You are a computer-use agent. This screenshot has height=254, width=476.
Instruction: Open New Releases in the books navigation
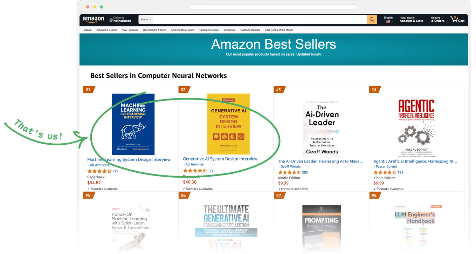pos(130,30)
